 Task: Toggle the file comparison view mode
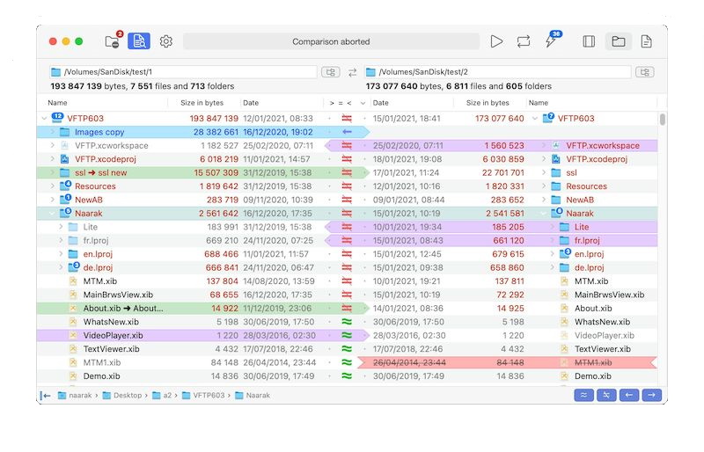point(646,41)
